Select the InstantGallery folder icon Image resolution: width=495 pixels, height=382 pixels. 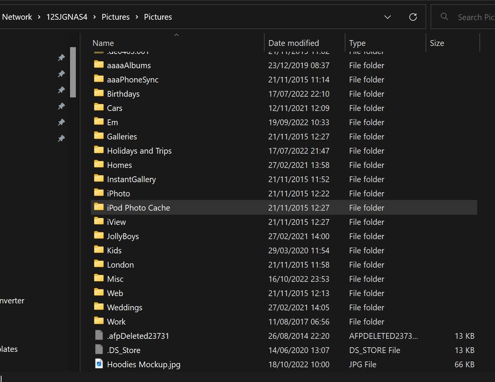[x=99, y=179]
